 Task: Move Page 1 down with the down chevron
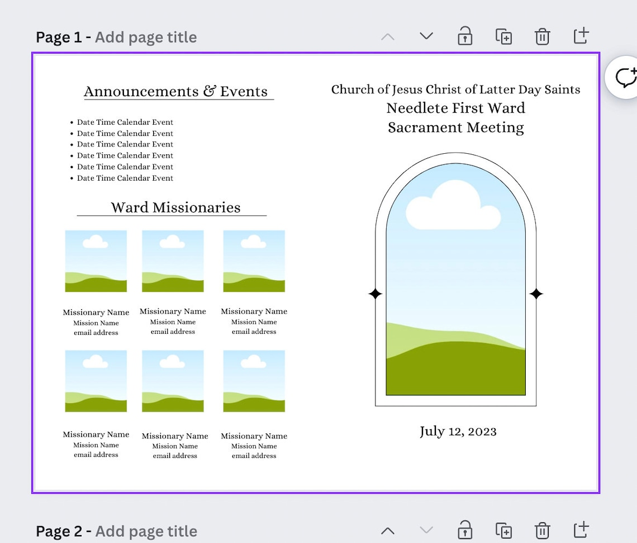coord(426,35)
